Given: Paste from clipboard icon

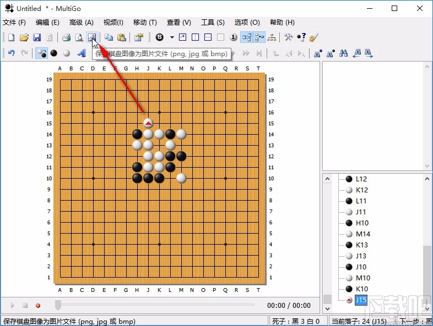Looking at the screenshot, I should 122,37.
